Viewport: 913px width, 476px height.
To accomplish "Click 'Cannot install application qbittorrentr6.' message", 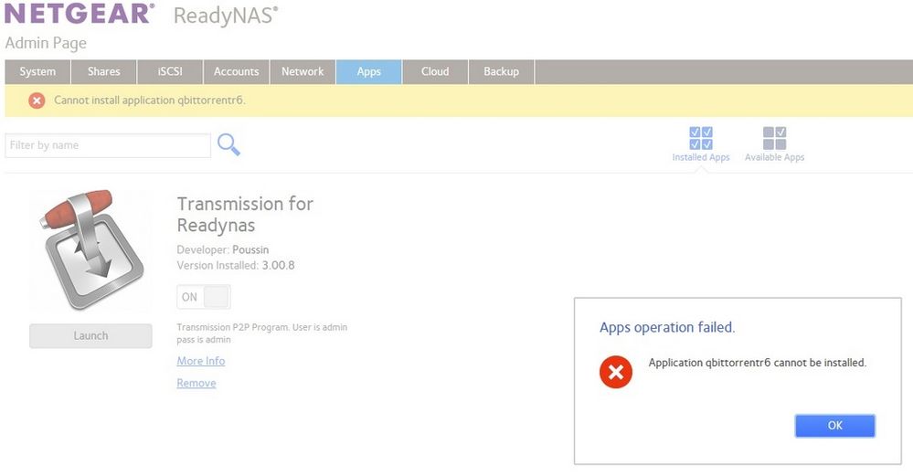I will click(150, 100).
